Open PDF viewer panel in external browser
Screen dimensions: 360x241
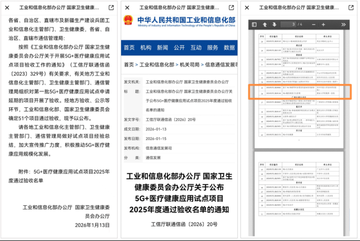tap(351, 8)
